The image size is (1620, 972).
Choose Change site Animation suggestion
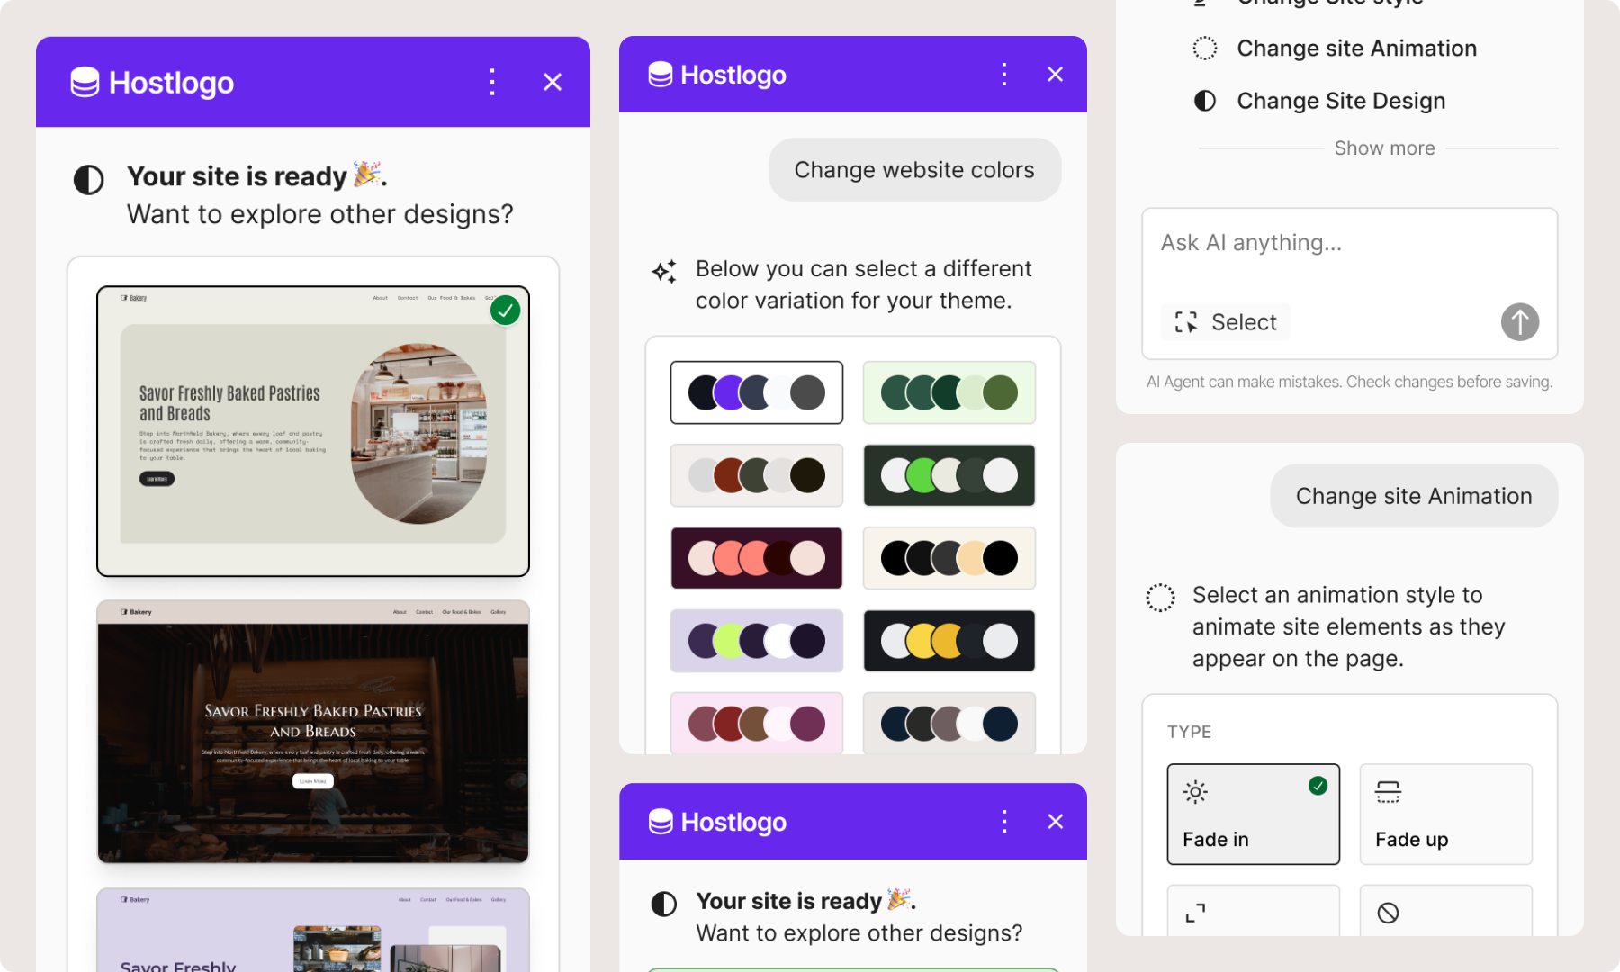coord(1355,49)
